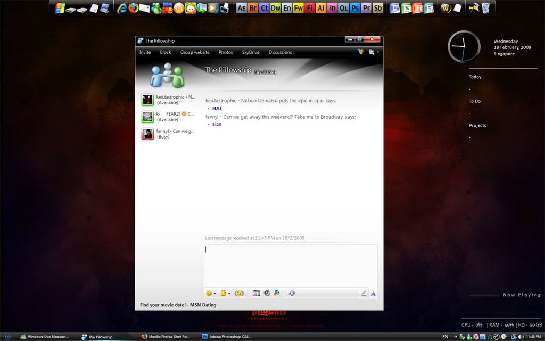Launch Adobe Contribute Ct dock icon
Image resolution: width=545 pixels, height=341 pixels.
(264, 8)
